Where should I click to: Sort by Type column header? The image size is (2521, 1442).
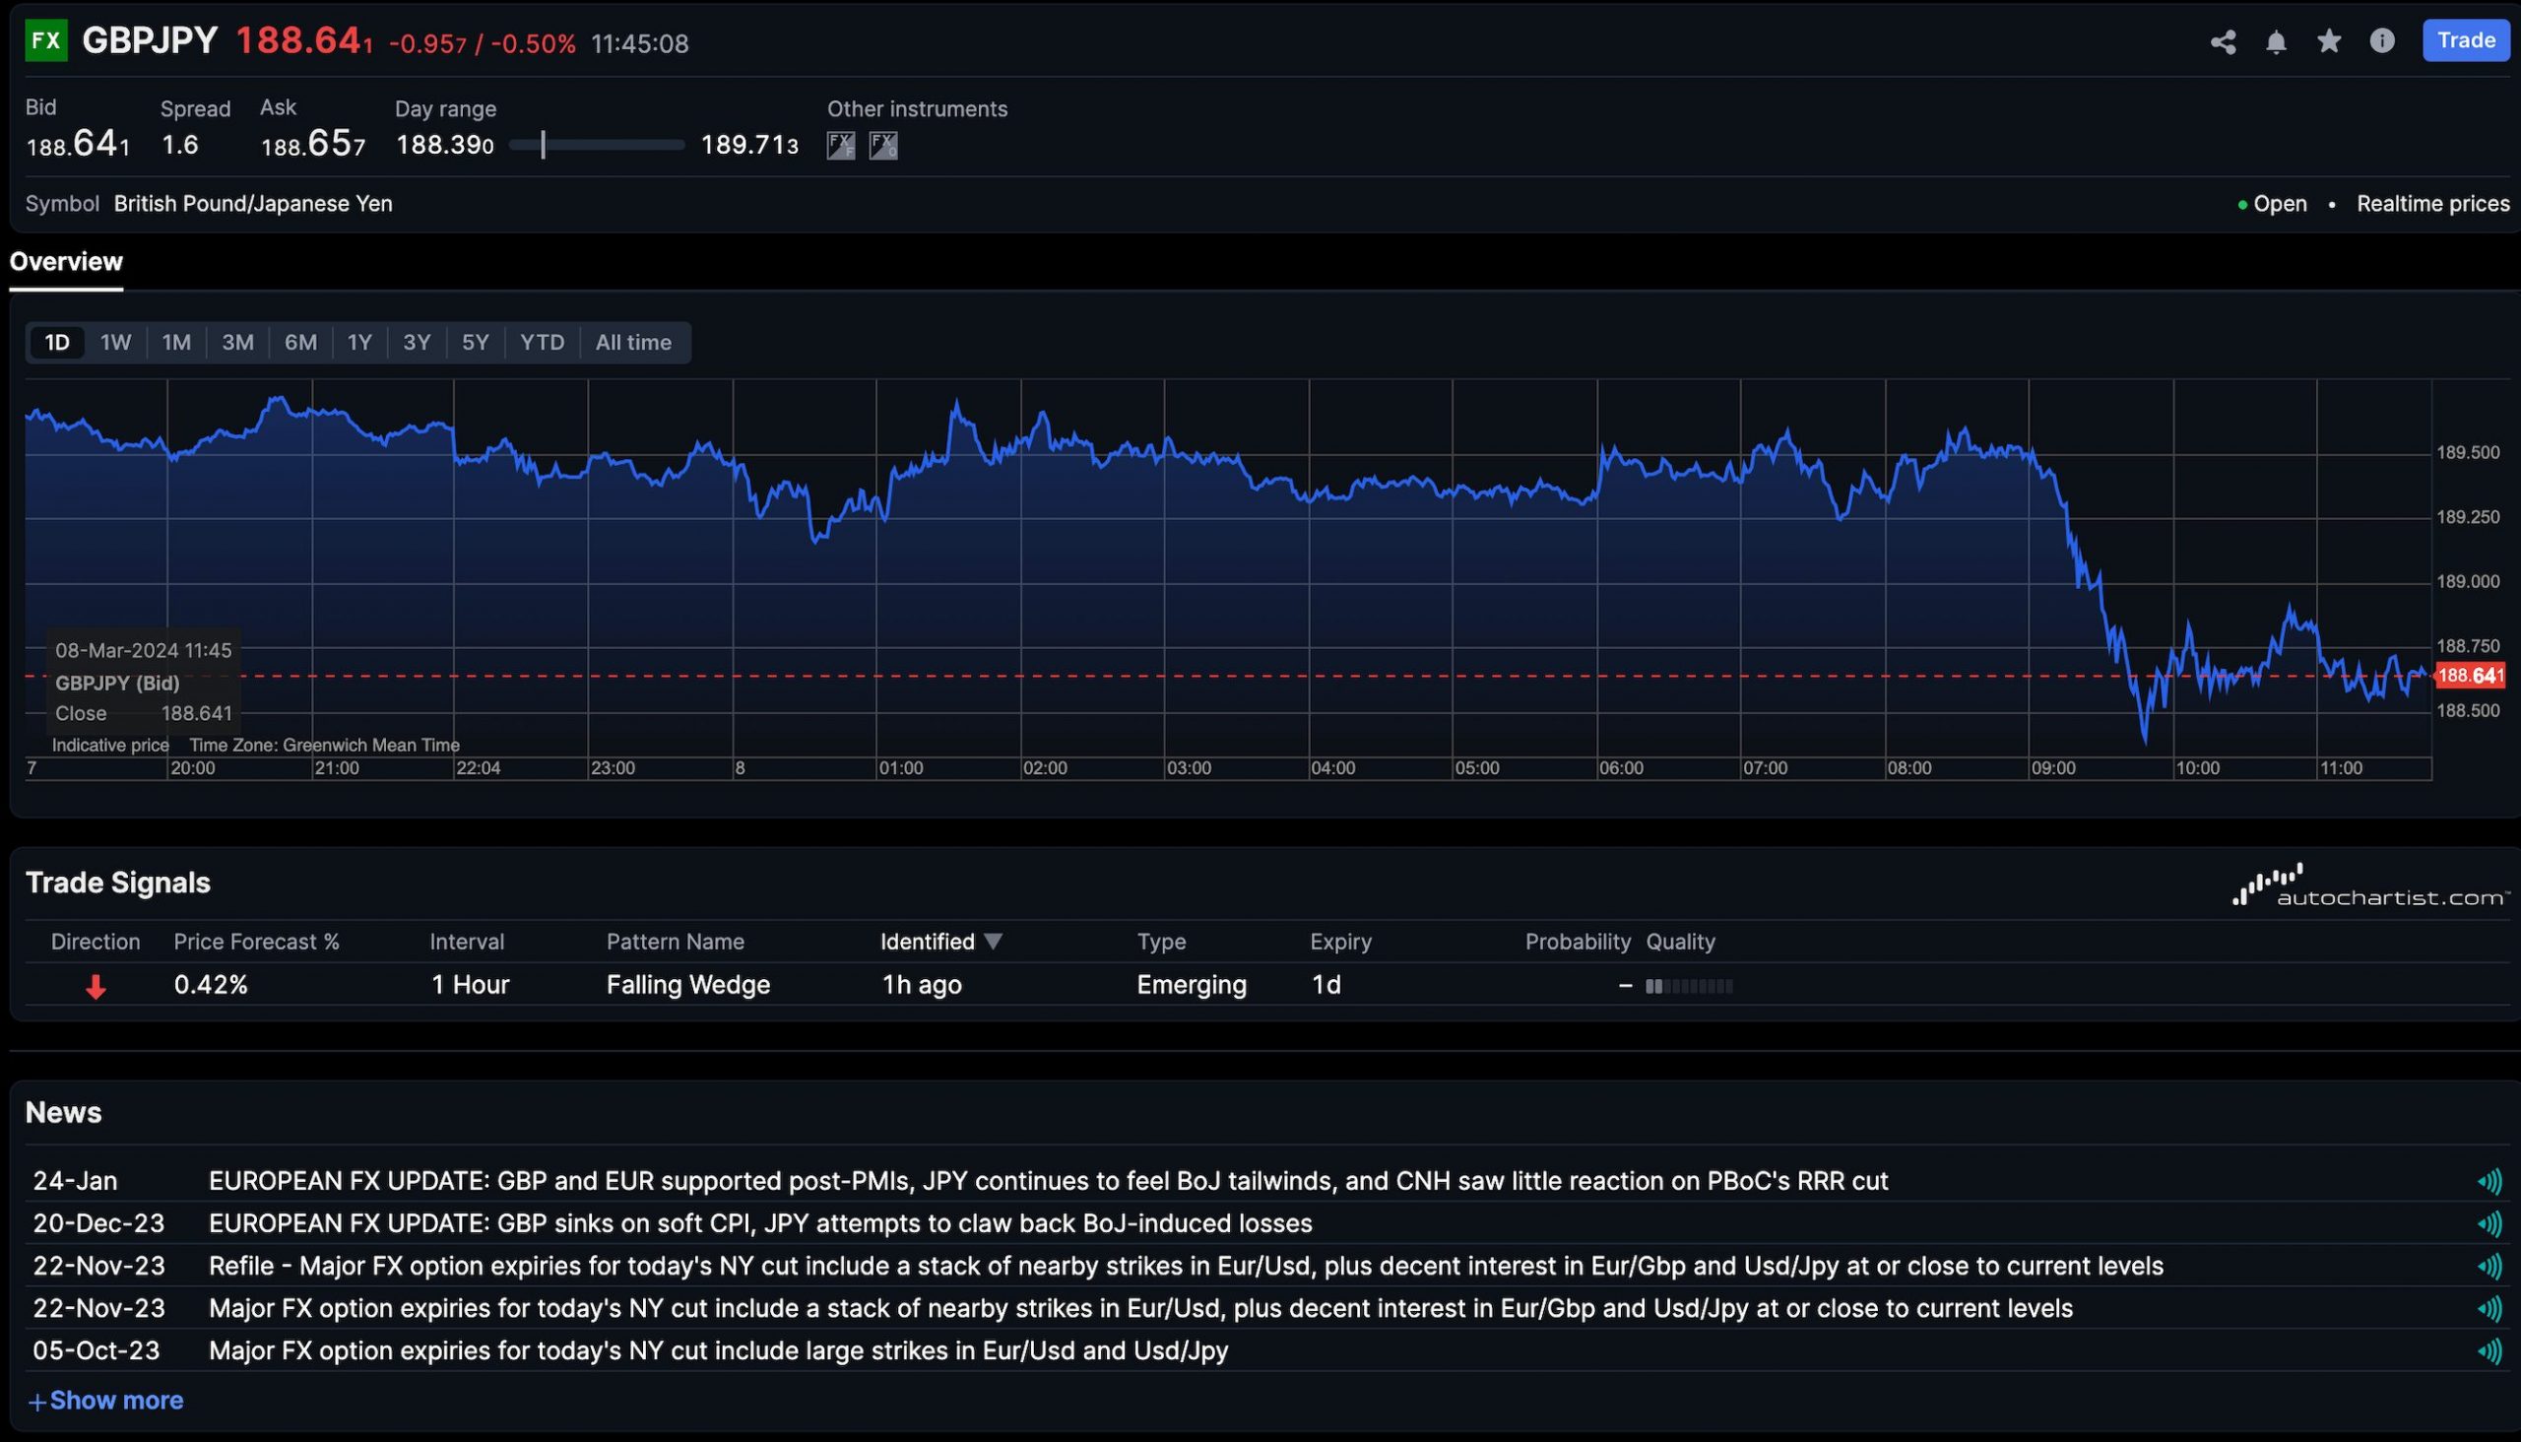pos(1161,942)
